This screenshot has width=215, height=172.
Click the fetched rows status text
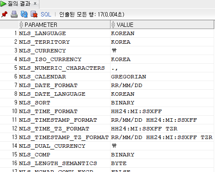[92, 14]
